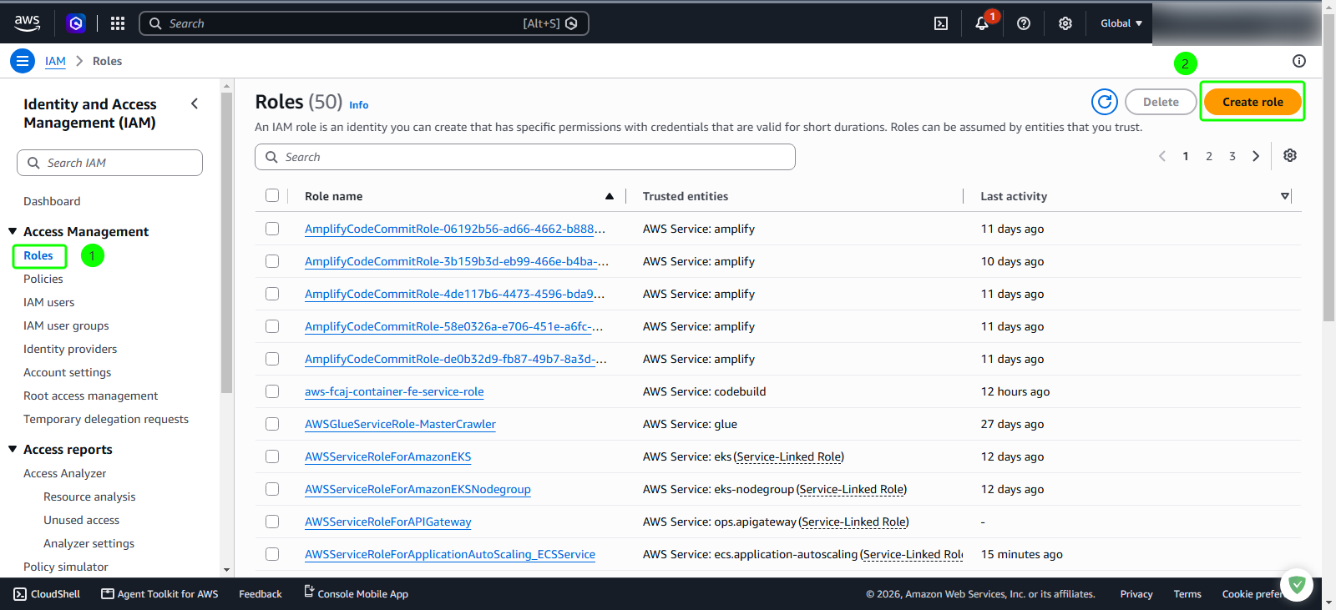Tick the AWSServiceRoleForAmazonEKS checkbox
This screenshot has height=610, width=1336.
[272, 456]
